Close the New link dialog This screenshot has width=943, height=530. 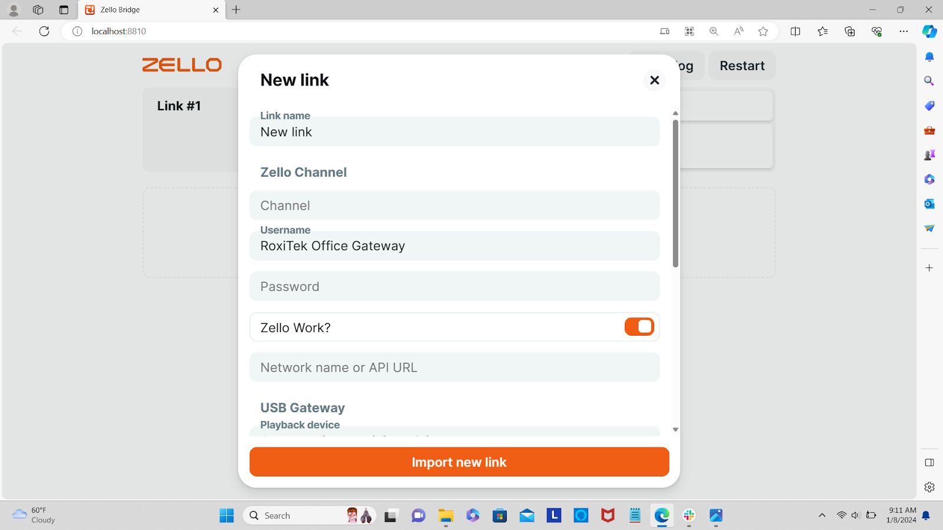click(x=654, y=80)
